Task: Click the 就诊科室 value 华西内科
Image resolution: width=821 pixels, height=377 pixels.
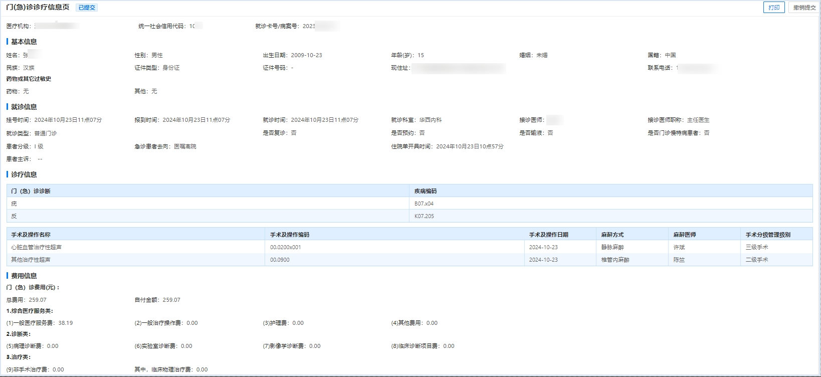Action: point(431,120)
